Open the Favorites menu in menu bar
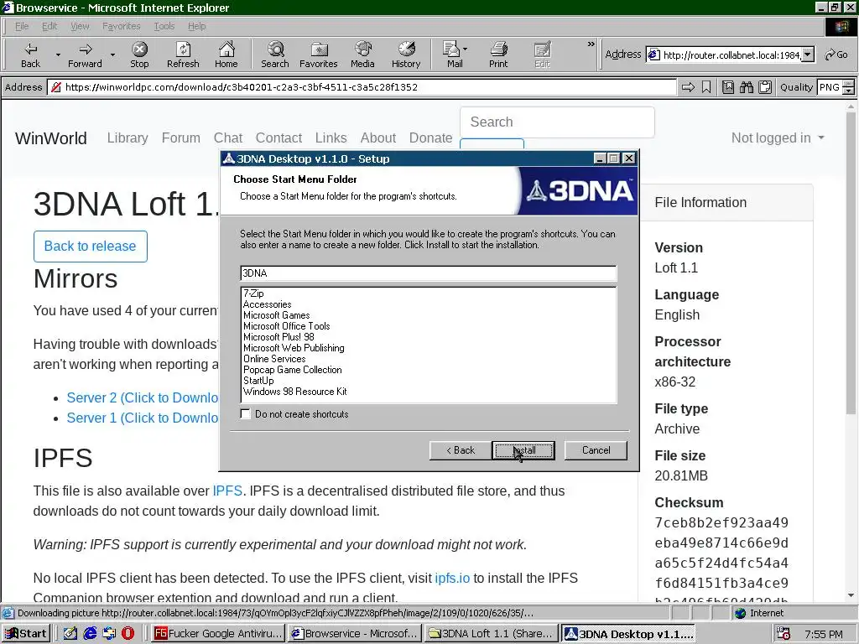The height and width of the screenshot is (644, 859). 121,26
